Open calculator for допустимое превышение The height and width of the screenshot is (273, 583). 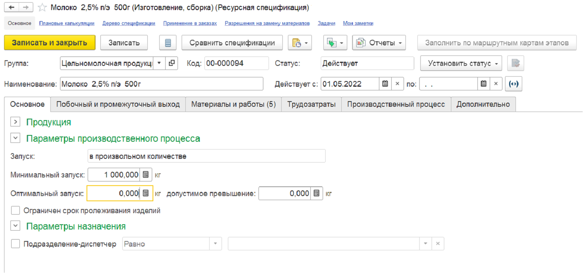(x=316, y=193)
